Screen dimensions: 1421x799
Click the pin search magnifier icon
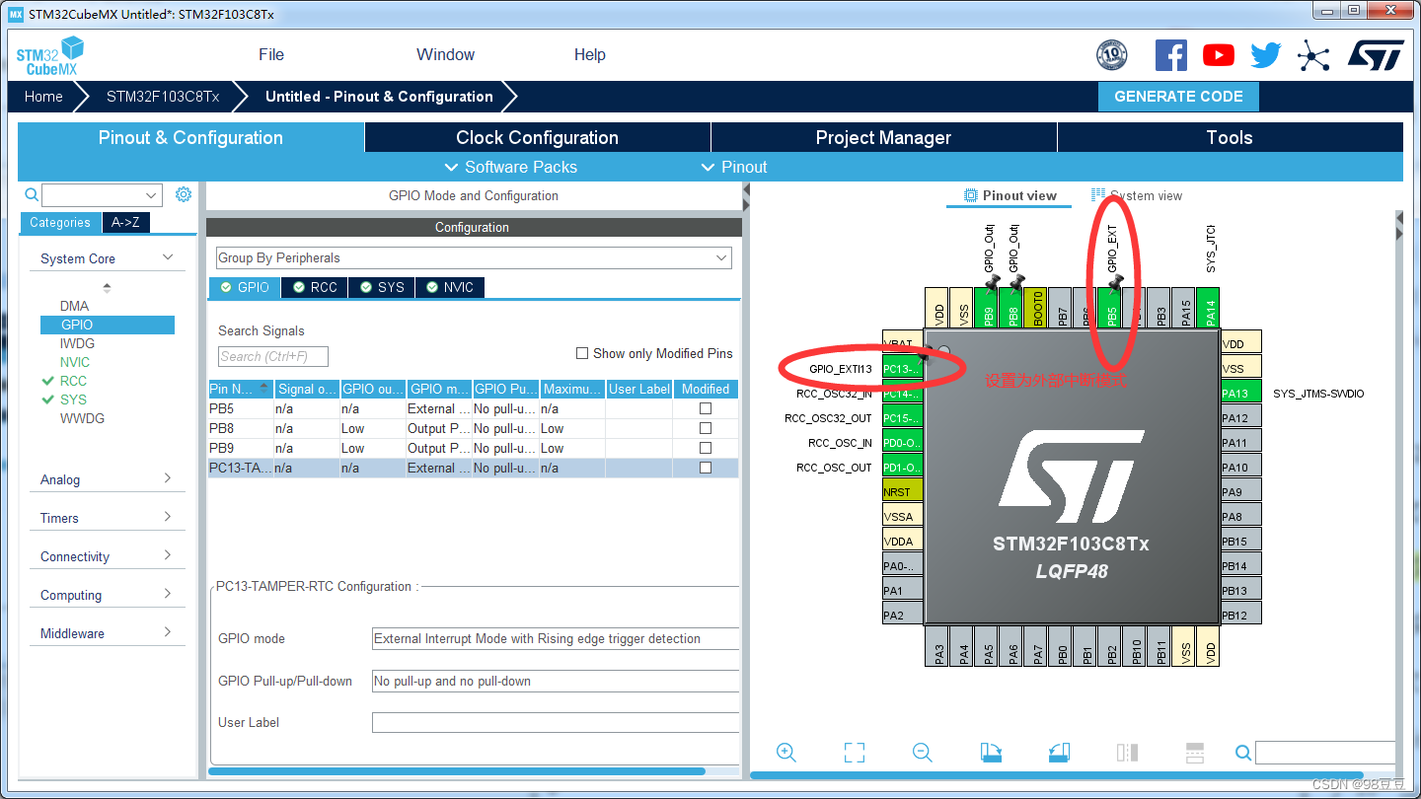(1243, 754)
